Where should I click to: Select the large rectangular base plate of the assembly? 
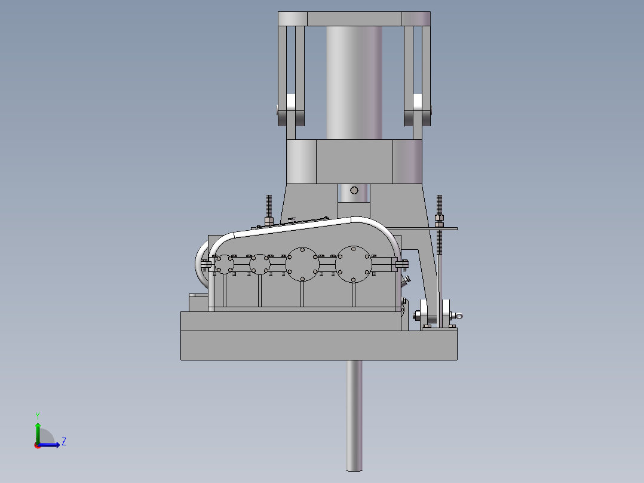[319, 345]
